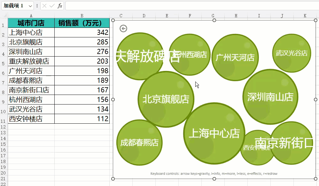Click the vertical dots beside name box
This screenshot has width=319, height=186.
click(x=37, y=6)
